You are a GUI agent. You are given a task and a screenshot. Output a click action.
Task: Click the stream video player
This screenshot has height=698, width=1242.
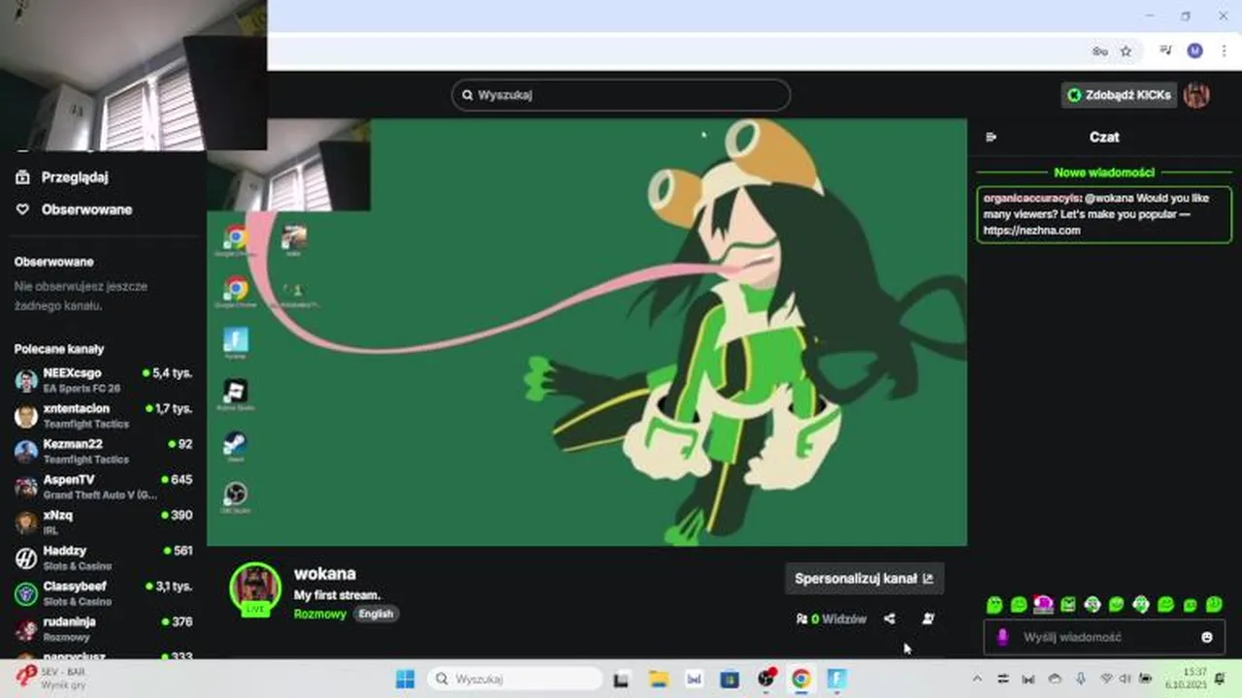587,333
